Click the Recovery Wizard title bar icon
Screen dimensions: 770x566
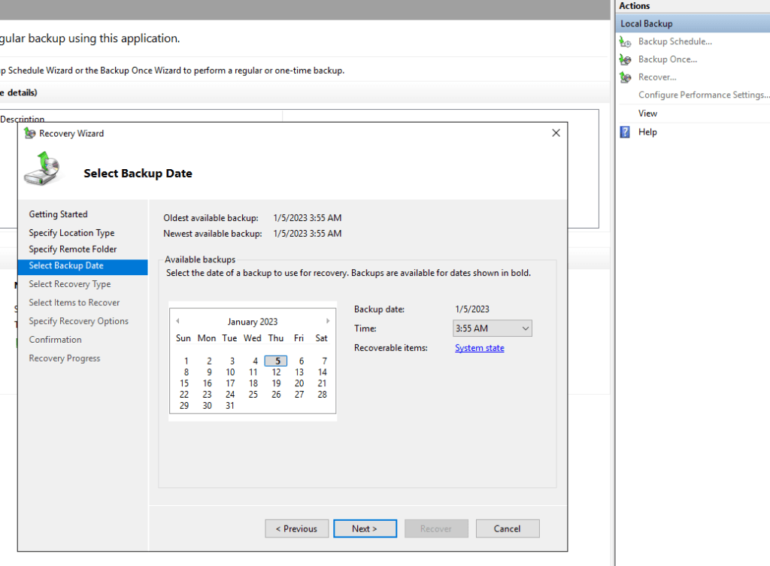(30, 133)
